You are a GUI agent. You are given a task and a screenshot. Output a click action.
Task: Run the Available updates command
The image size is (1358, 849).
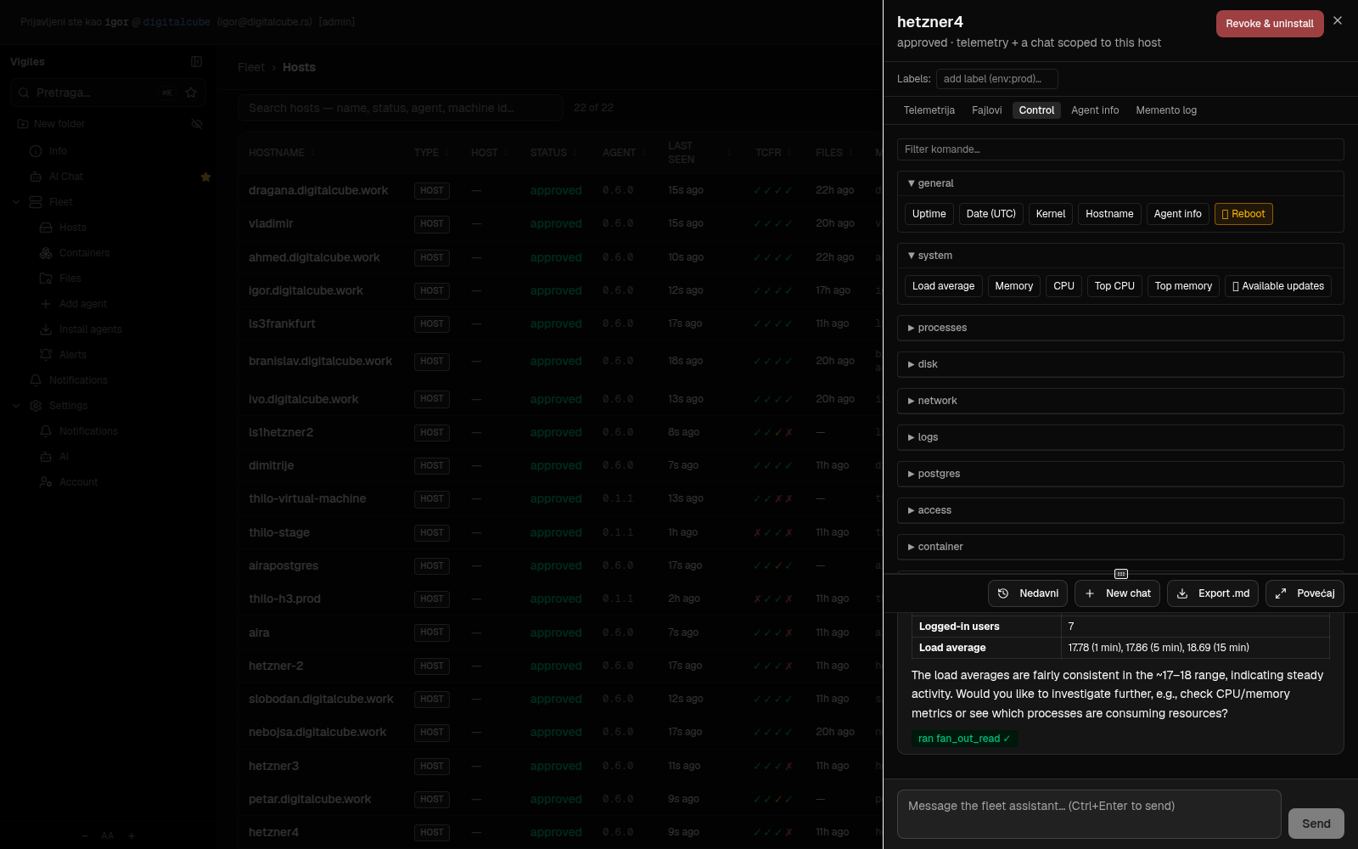point(1277,286)
